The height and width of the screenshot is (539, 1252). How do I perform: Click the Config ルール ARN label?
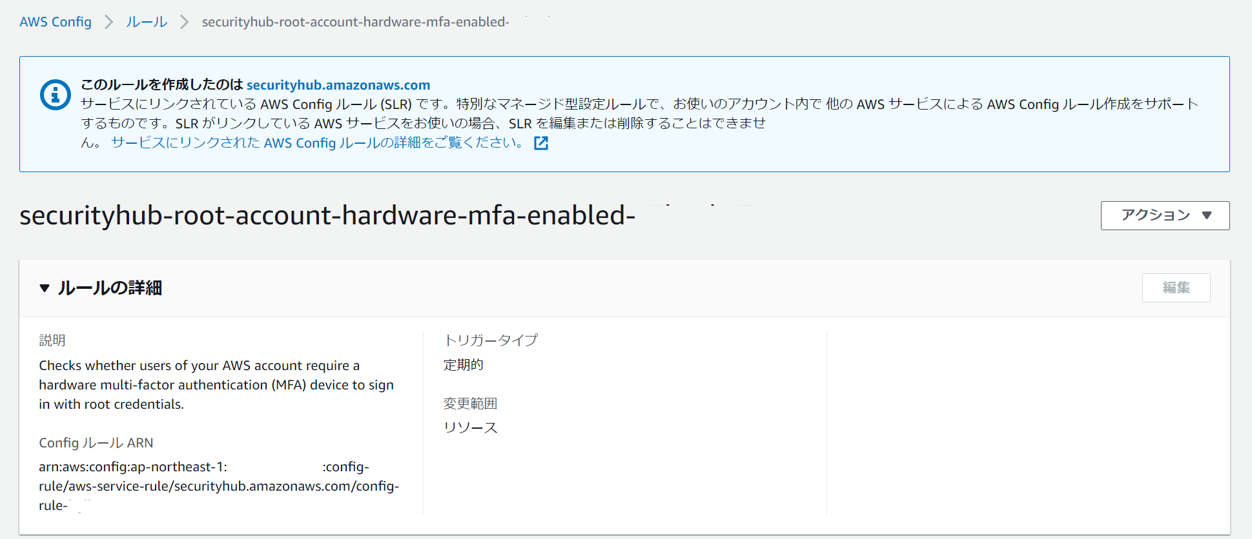(x=96, y=443)
